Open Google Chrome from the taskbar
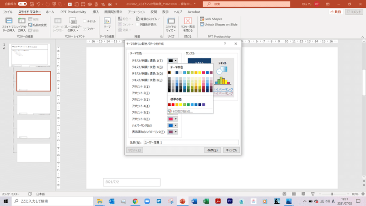Screen dimensions: 366x206 coord(135,201)
